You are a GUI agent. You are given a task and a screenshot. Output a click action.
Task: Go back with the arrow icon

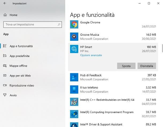click(x=5, y=3)
